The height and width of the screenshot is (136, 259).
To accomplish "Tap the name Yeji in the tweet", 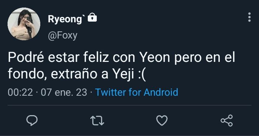I will pos(123,74).
